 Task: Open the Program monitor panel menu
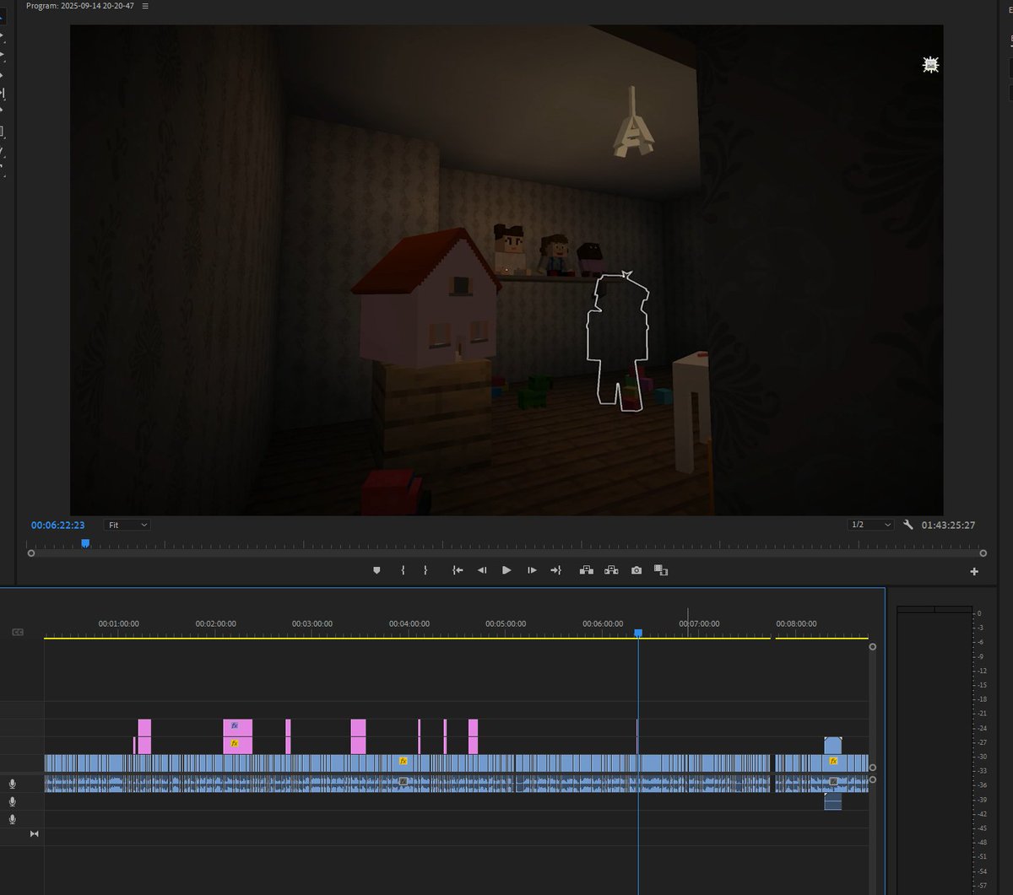click(x=145, y=6)
